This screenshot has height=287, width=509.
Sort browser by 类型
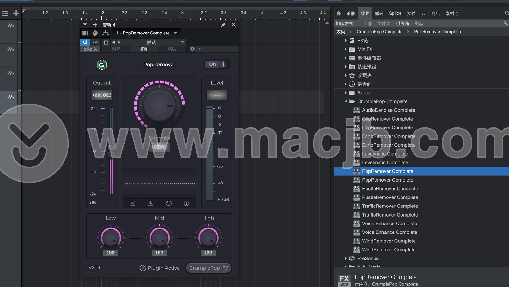[x=419, y=24]
